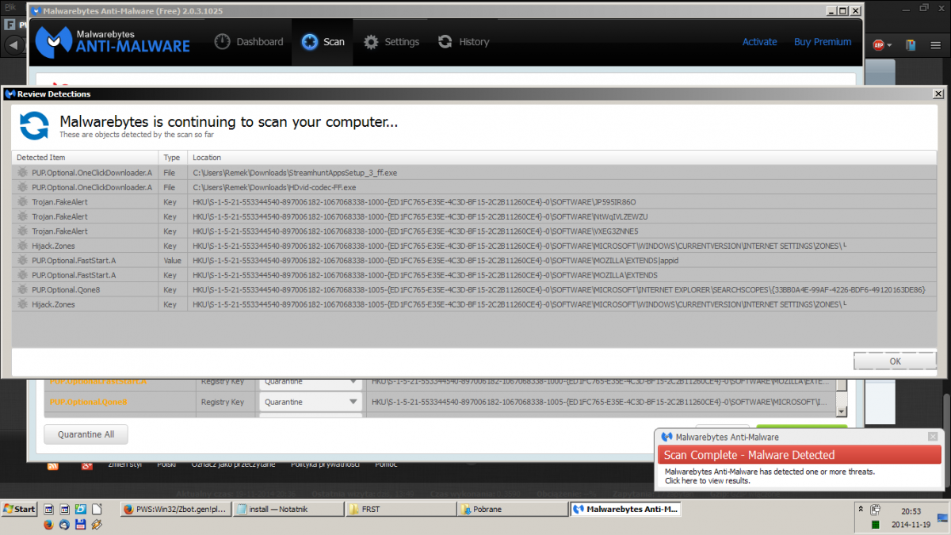Click the clock showing 20:53

point(910,510)
